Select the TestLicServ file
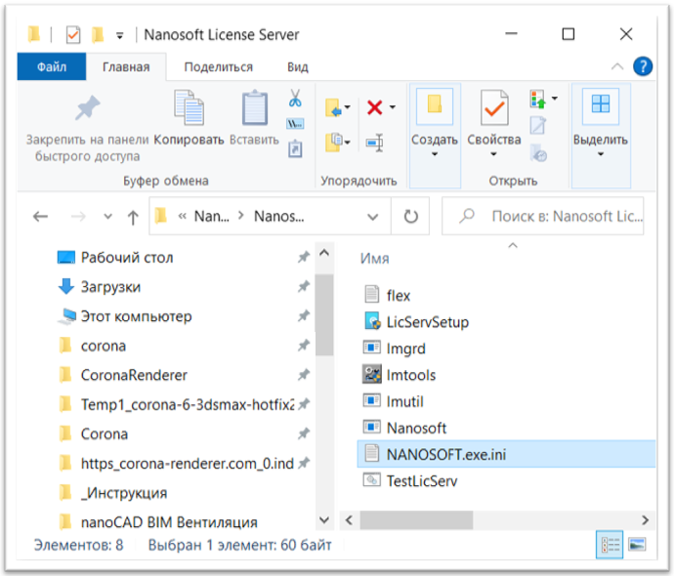 pyautogui.click(x=422, y=480)
